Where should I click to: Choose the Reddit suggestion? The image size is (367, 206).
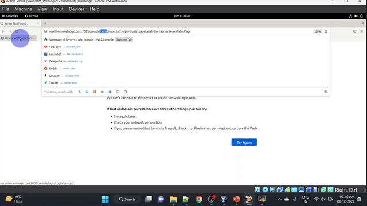pos(186,69)
